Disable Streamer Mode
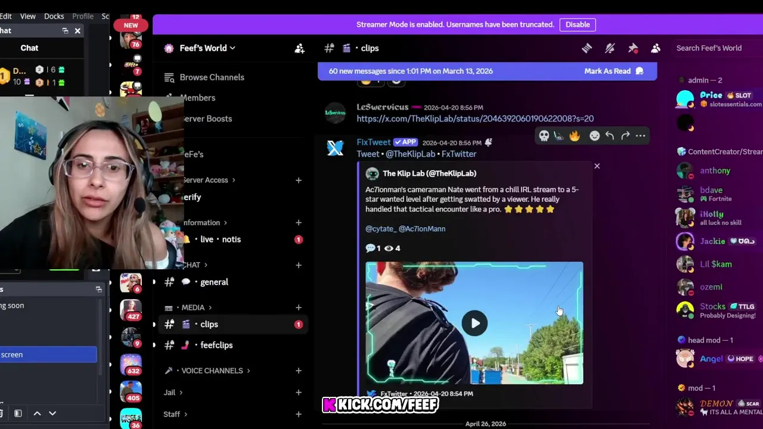Screen dimensions: 763x429 (x=578, y=24)
